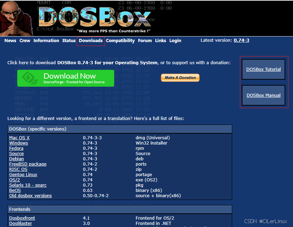Screen dimensions: 293x227
Task: Go to the Login page
Action: [x=175, y=40]
